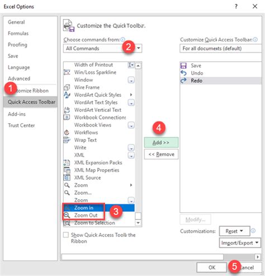265x276 pixels.
Task: Click the Undo arrow icon in right list
Action: coord(183,73)
